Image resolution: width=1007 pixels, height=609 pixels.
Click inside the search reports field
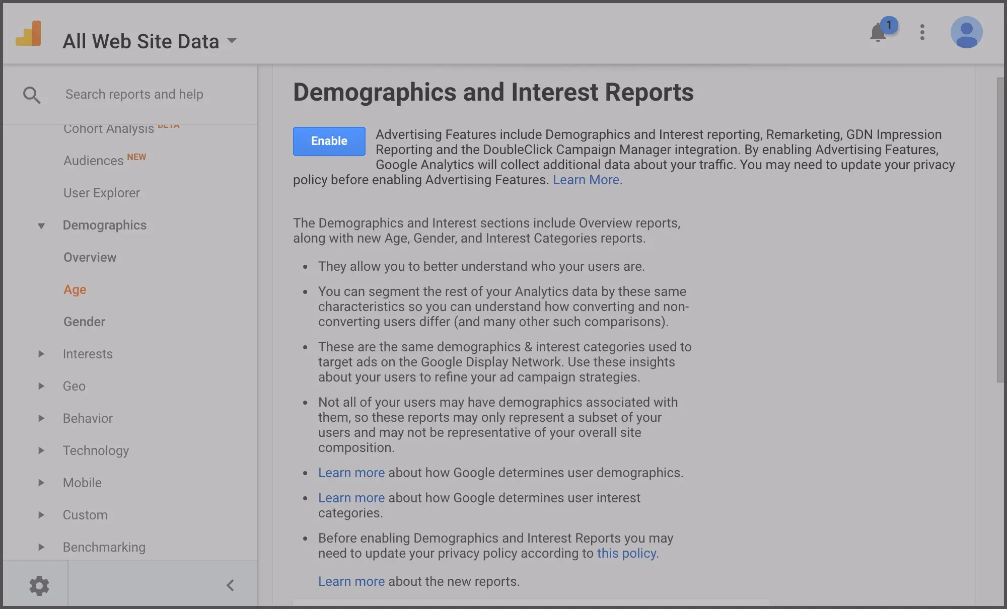coord(134,94)
